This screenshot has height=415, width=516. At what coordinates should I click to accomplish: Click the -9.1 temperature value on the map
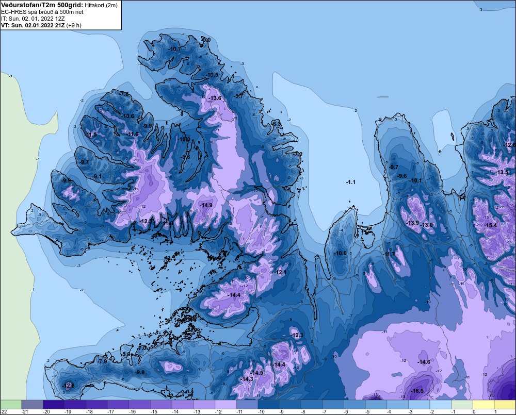tap(97, 177)
